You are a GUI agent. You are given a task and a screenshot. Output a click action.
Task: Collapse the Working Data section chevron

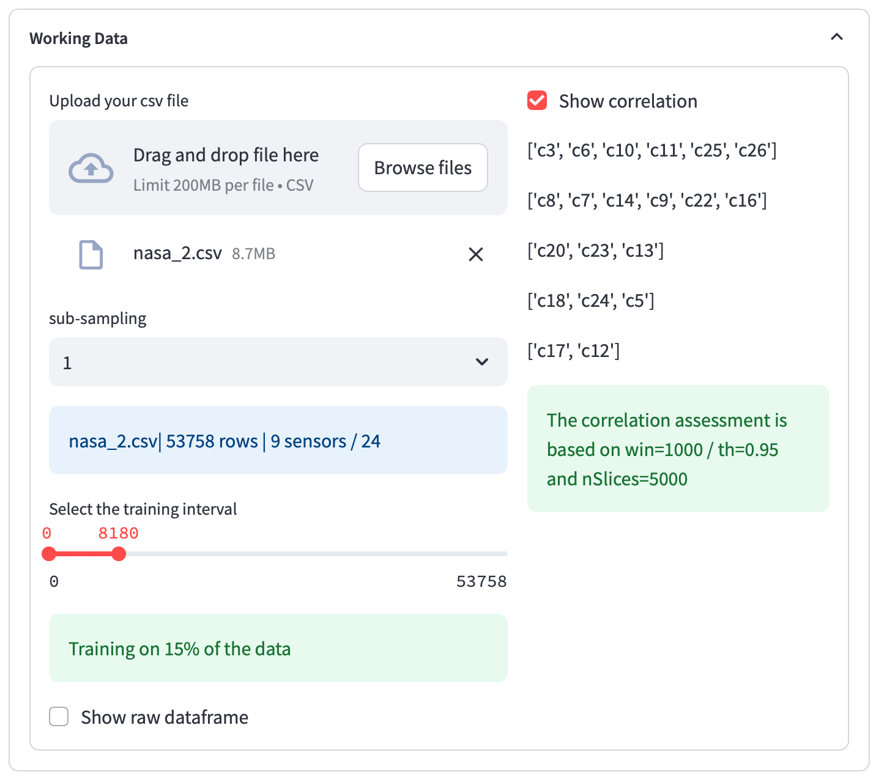click(x=837, y=37)
